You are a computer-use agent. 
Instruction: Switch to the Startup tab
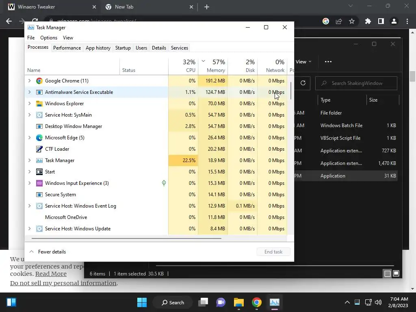[123, 48]
